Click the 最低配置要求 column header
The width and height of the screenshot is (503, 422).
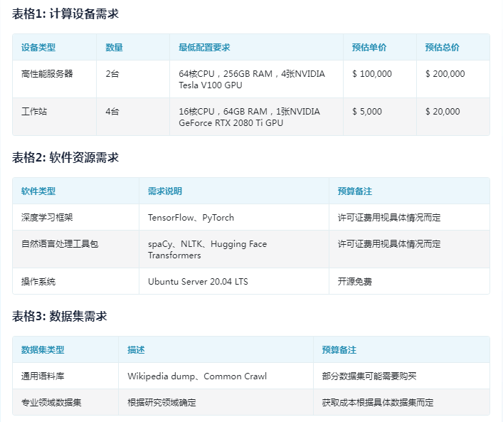click(x=256, y=47)
